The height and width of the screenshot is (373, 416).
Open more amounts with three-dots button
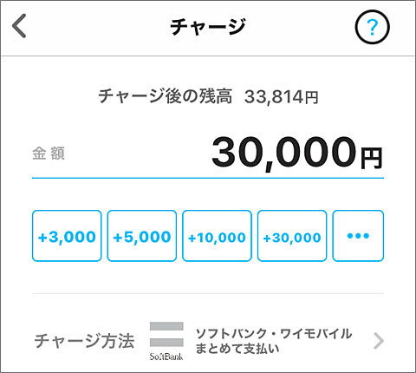[358, 236]
